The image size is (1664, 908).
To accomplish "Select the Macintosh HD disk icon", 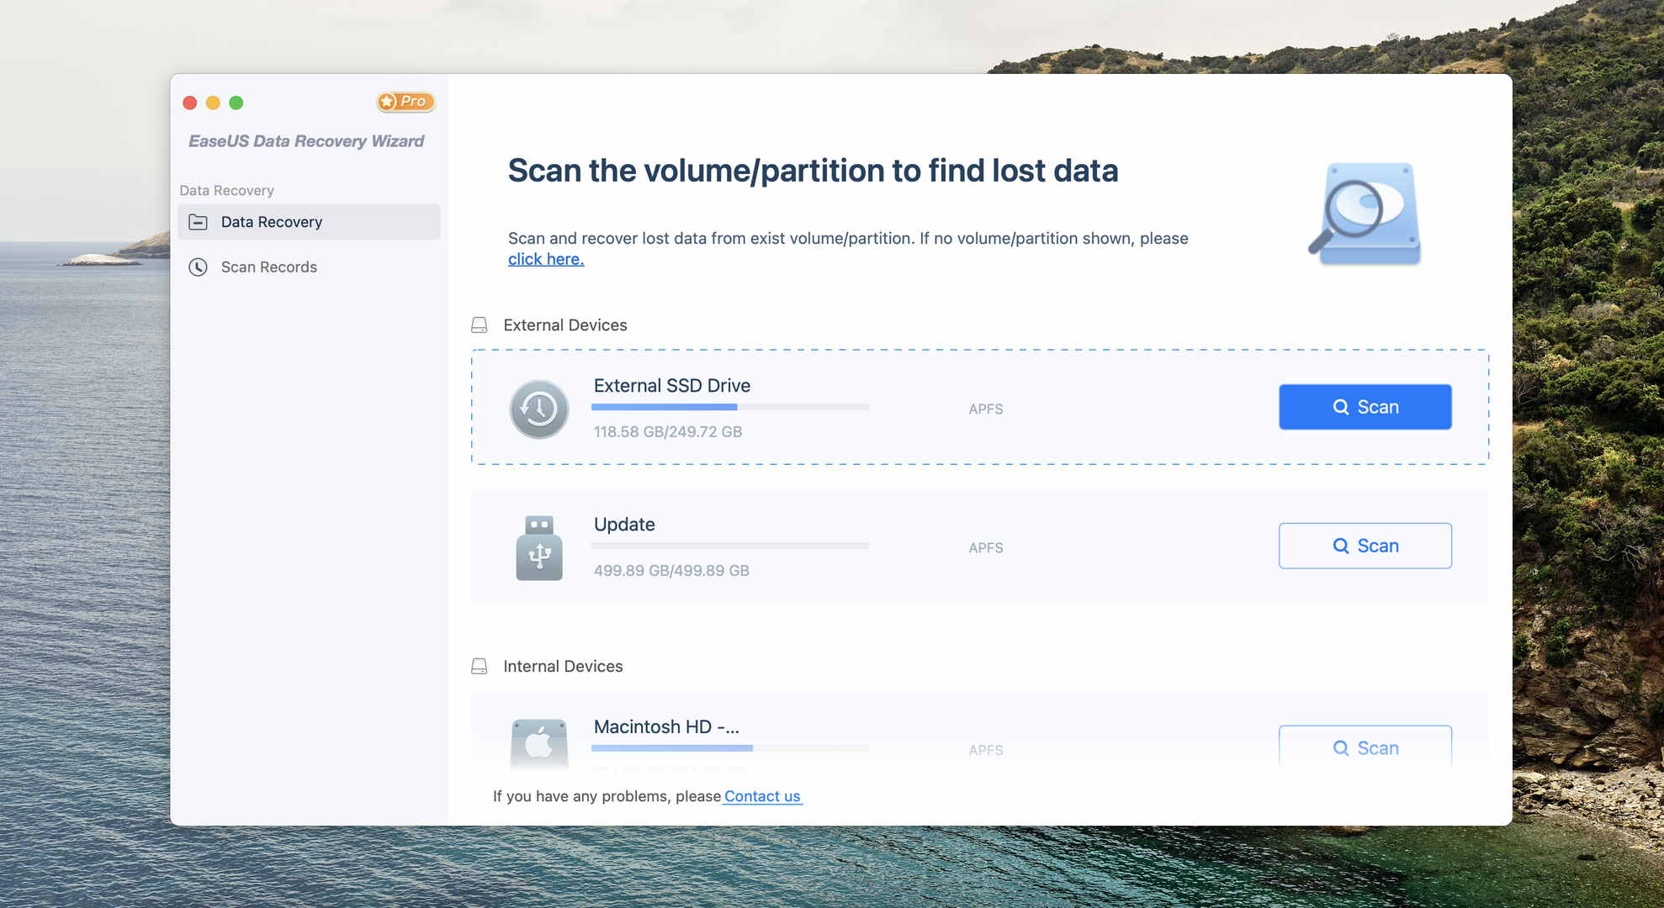I will 539,743.
